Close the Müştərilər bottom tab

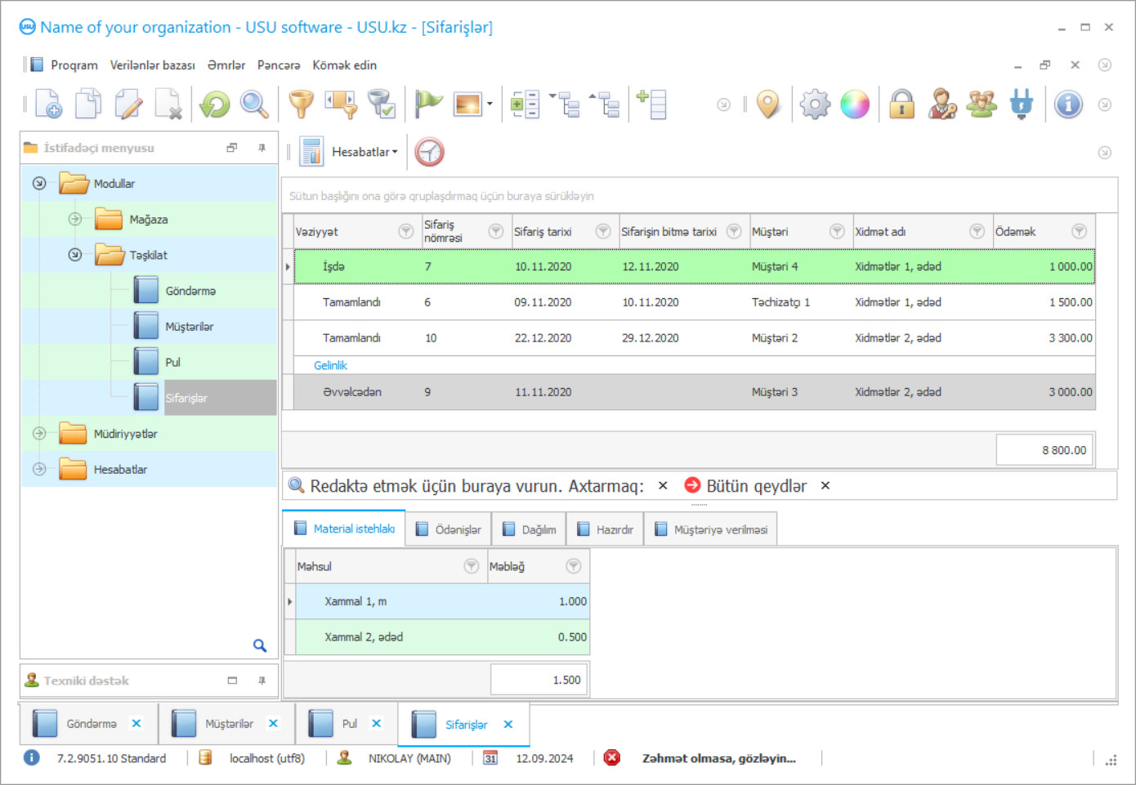click(273, 724)
